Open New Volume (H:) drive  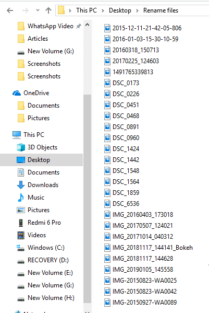coord(51,298)
